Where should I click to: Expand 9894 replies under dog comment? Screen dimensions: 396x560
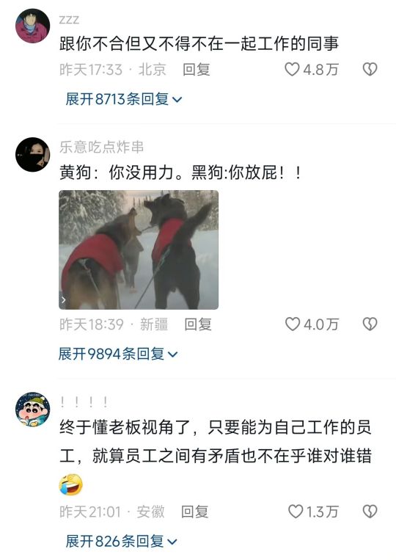(x=118, y=354)
